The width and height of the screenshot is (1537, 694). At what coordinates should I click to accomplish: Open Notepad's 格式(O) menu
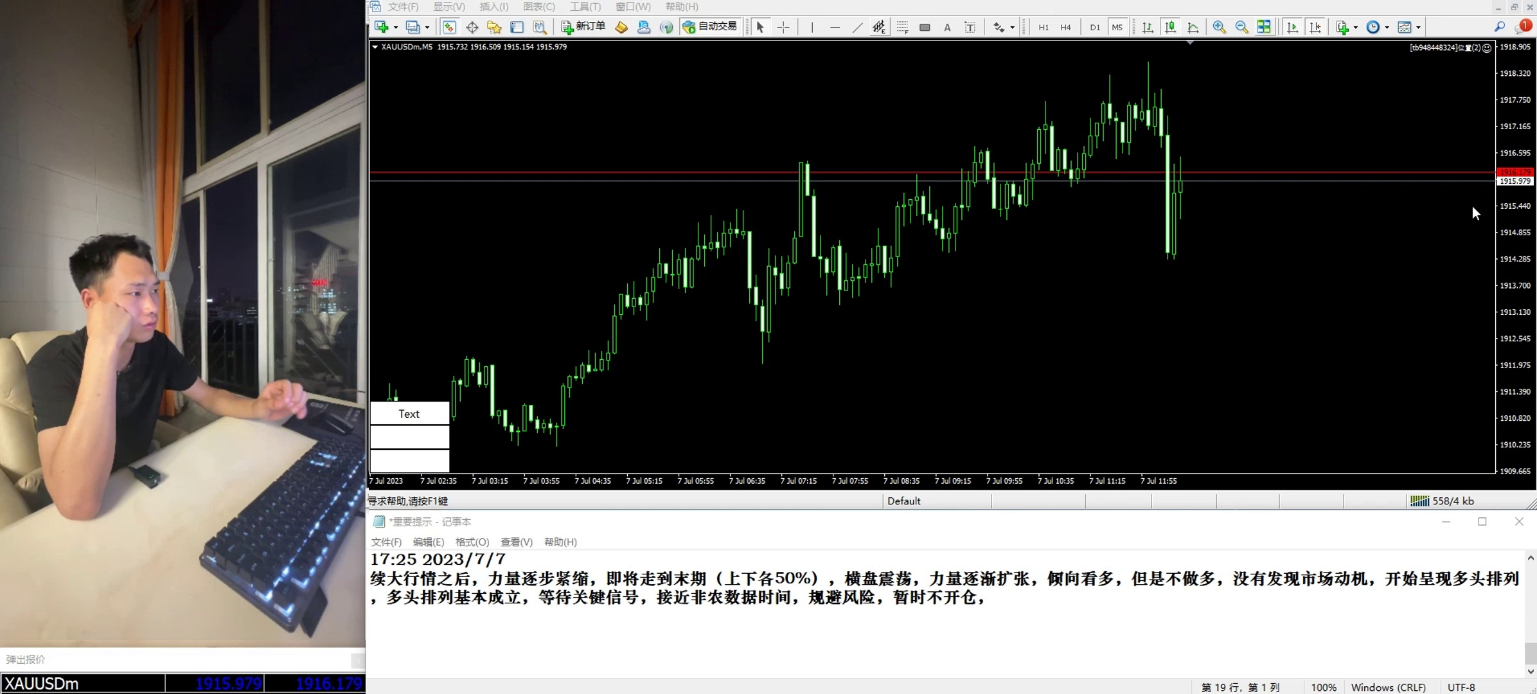point(472,542)
